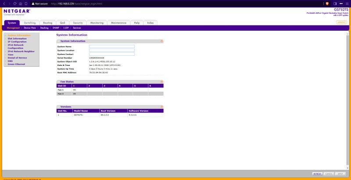Expand Green Ethernet in the sidebar
This screenshot has width=351, height=180.
pyautogui.click(x=16, y=64)
